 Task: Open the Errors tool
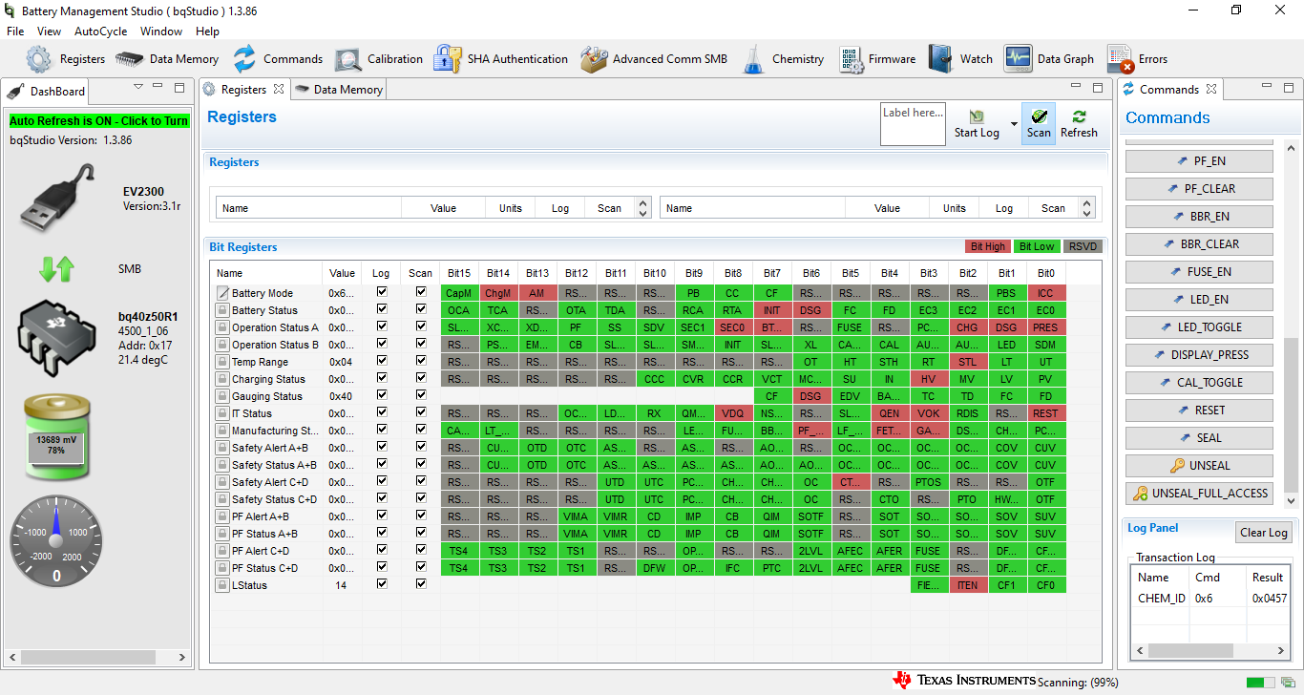1138,59
